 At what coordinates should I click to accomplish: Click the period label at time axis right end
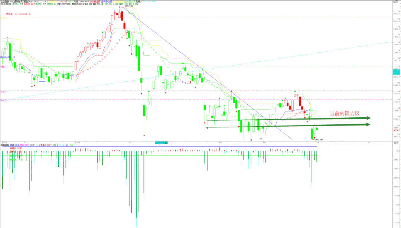pos(396,142)
